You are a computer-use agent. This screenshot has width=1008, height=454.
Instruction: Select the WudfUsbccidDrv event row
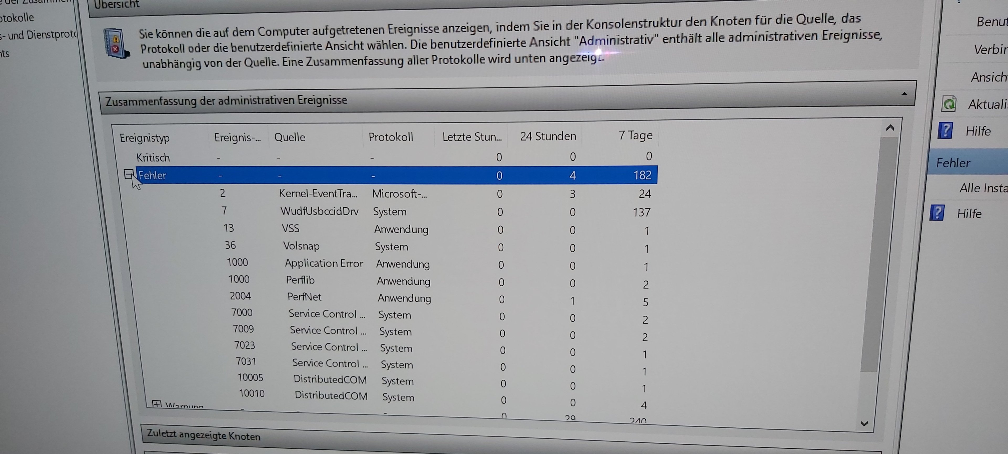pos(319,212)
